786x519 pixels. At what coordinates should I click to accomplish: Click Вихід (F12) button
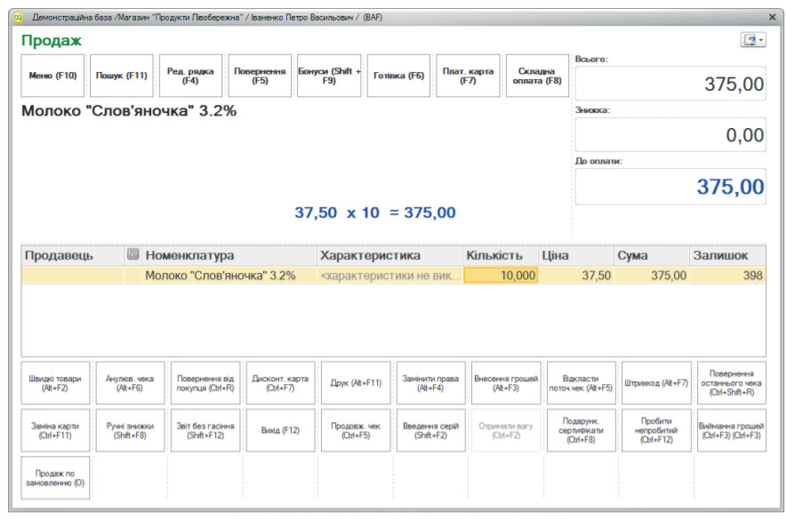[281, 430]
